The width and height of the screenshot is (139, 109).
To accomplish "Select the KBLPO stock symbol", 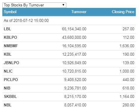I will [x=11, y=37].
